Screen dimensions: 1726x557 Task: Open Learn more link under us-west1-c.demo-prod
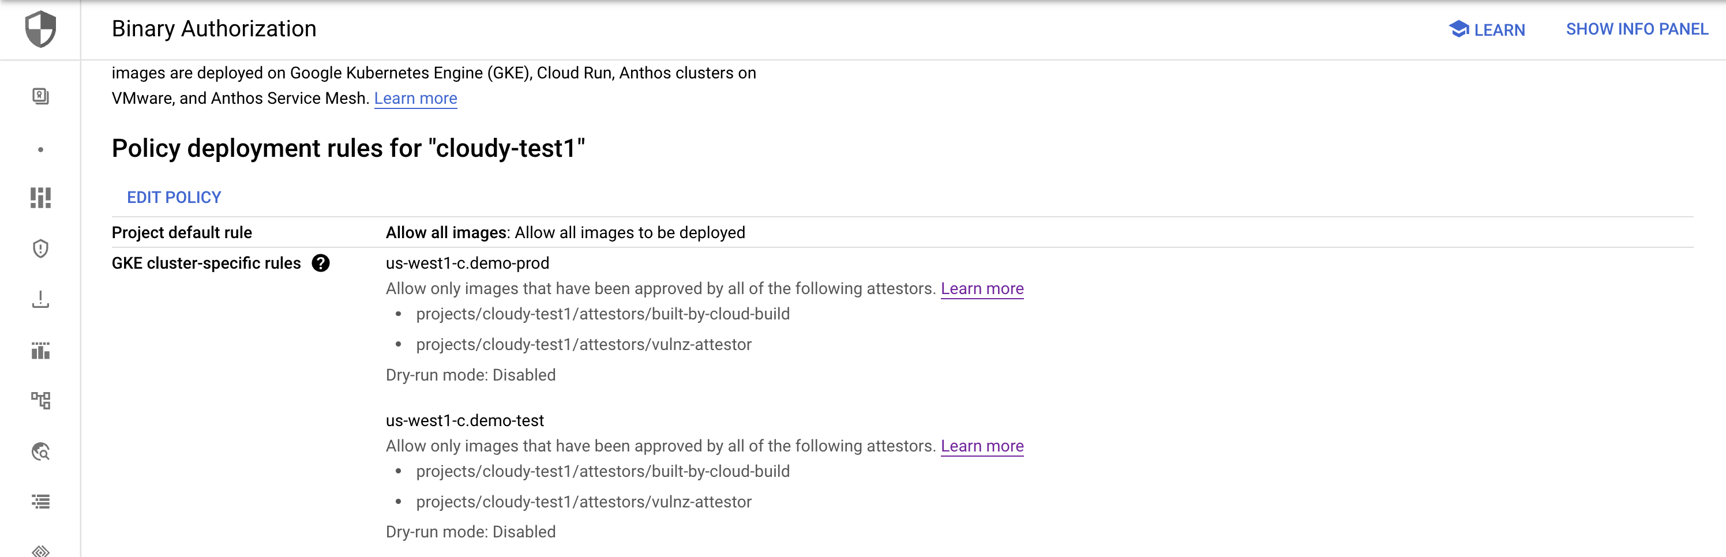pos(982,288)
